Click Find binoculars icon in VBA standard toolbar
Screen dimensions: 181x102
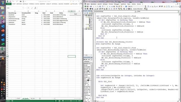pos(100,7)
